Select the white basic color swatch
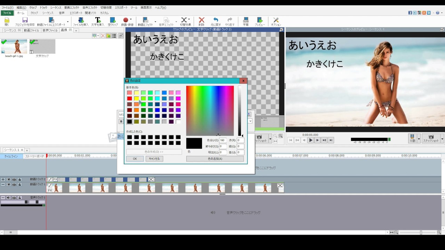The width and height of the screenshot is (445, 250). 178,122
